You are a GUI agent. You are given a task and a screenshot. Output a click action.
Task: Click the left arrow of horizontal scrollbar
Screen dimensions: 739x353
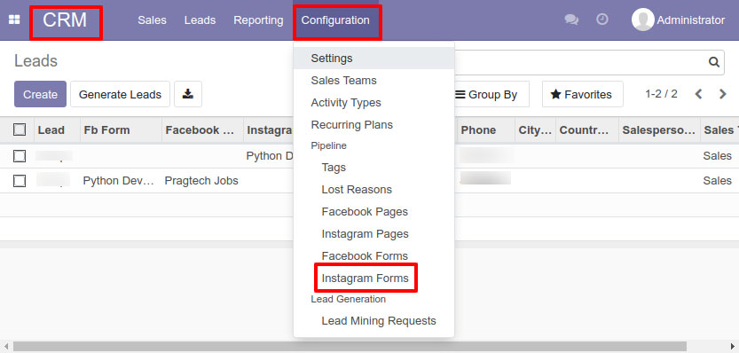[x=5, y=347]
